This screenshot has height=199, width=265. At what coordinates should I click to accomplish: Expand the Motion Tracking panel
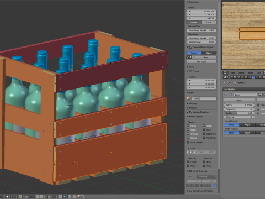[x=188, y=112]
